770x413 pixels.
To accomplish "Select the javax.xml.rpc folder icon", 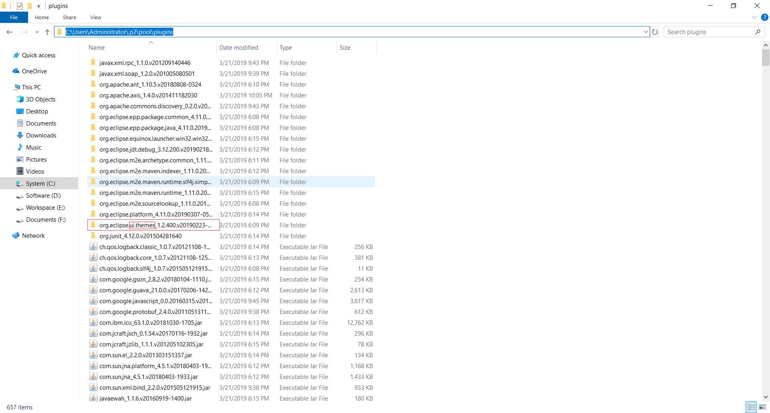I will point(93,63).
